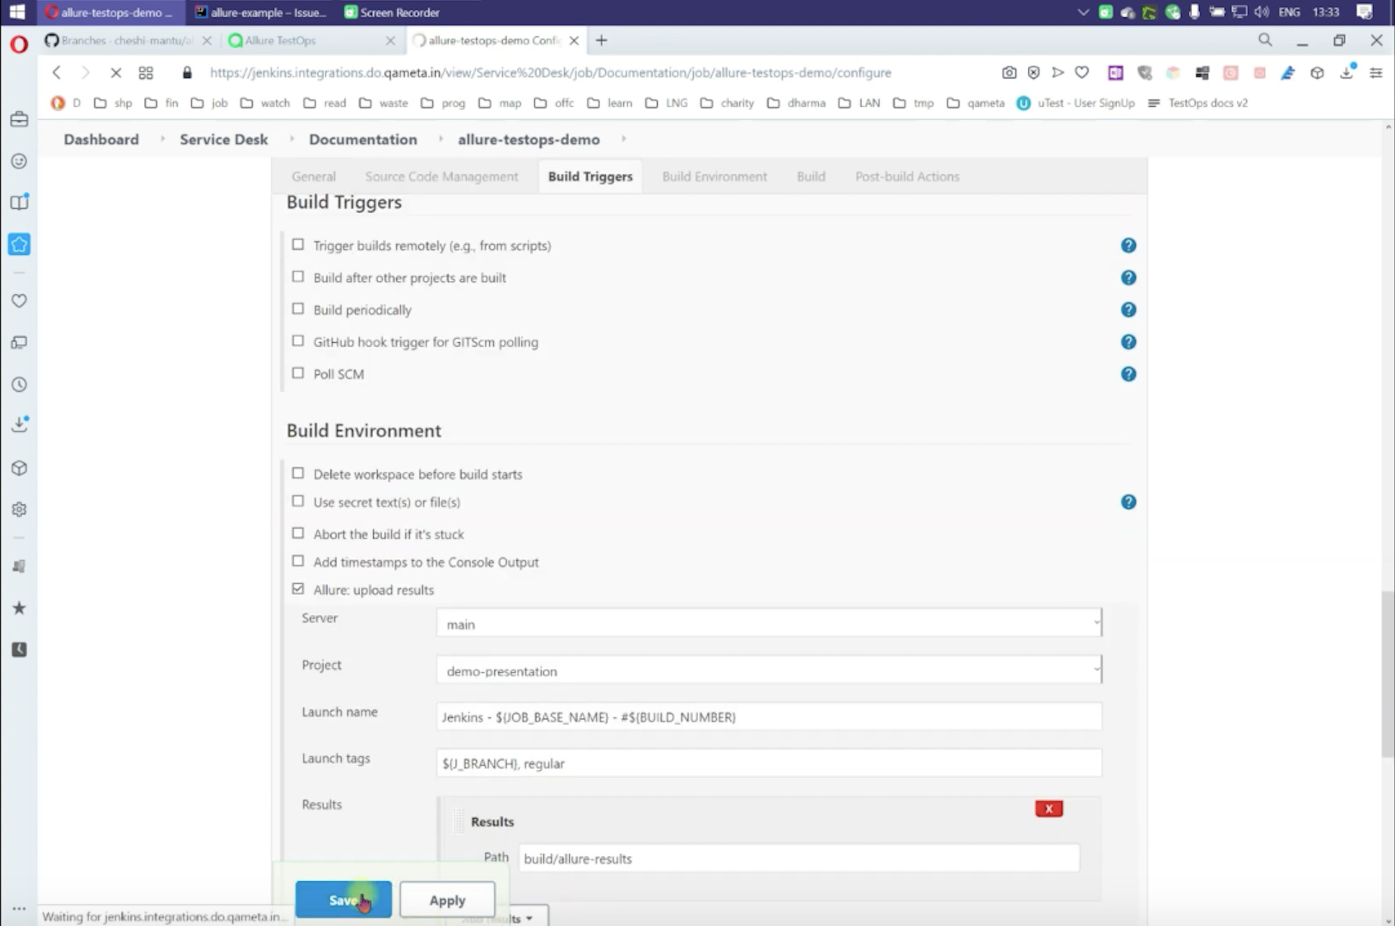
Task: Expand breadcrumb arrow after allure-testops-demo
Action: (624, 139)
